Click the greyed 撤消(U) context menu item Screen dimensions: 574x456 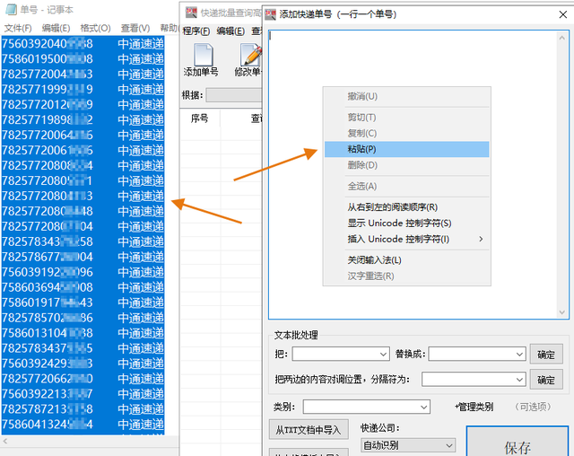point(406,97)
